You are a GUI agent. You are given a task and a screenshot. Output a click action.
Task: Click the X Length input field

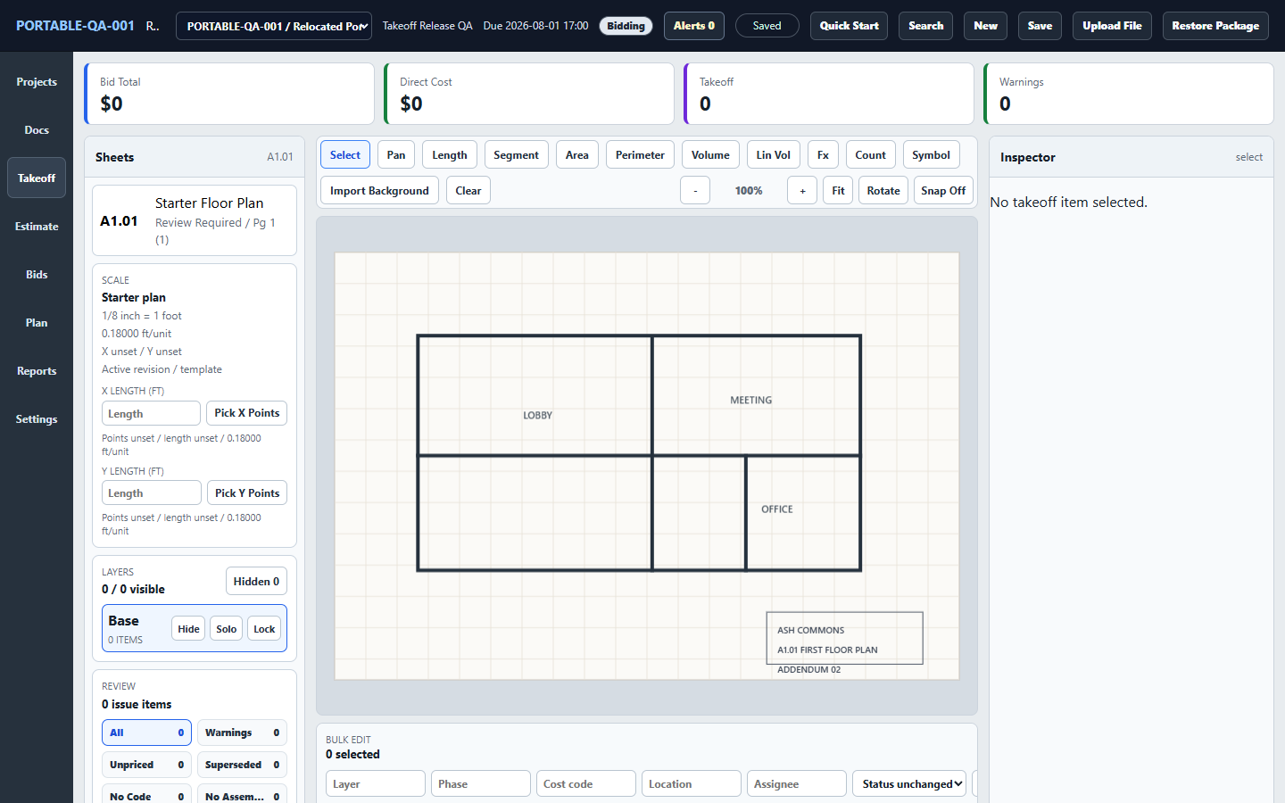tap(151, 413)
